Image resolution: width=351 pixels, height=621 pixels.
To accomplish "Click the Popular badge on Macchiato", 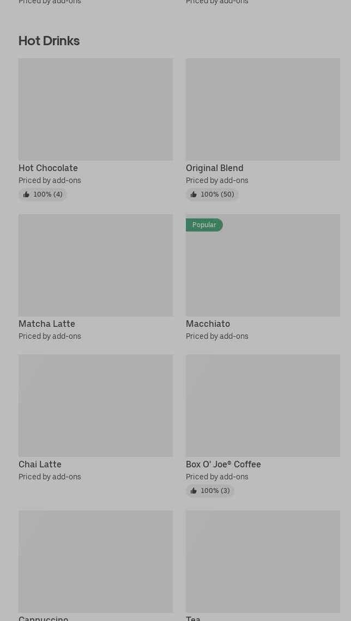I will 204,225.
